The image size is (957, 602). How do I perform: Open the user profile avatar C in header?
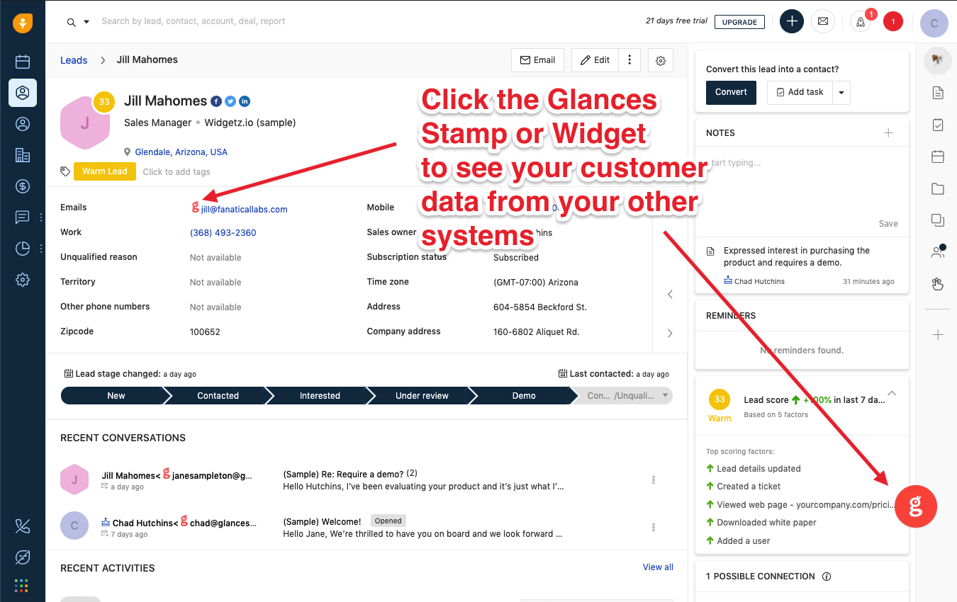pos(934,23)
